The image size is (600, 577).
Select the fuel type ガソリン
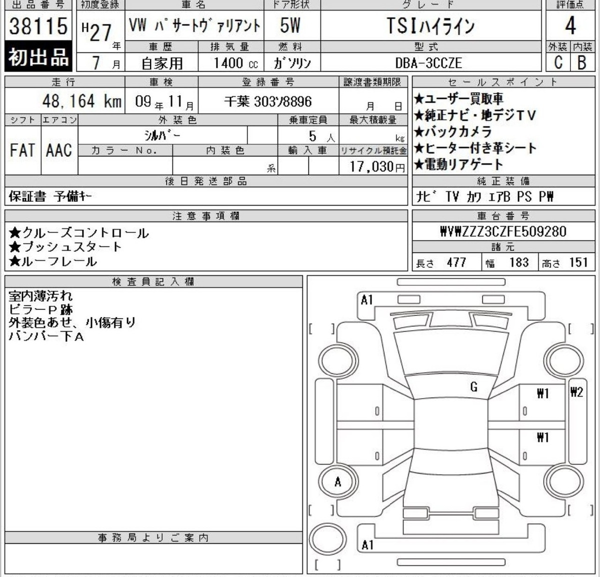click(292, 63)
